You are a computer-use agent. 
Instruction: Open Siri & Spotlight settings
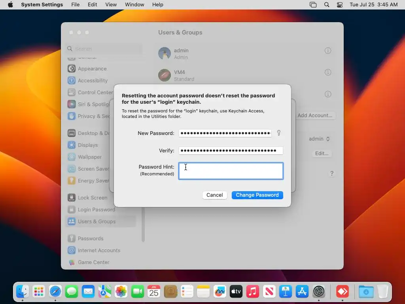pyautogui.click(x=88, y=104)
